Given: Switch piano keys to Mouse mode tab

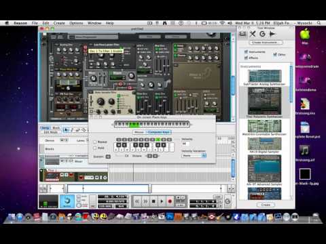Looking at the screenshot, I should click(139, 132).
